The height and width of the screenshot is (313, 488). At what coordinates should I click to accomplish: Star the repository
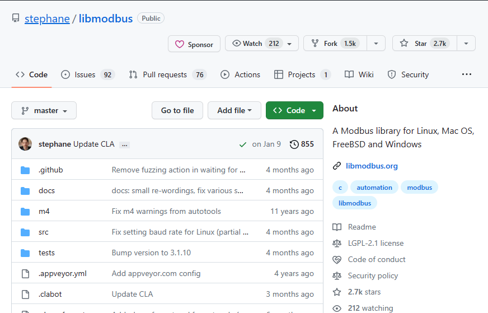pos(425,43)
